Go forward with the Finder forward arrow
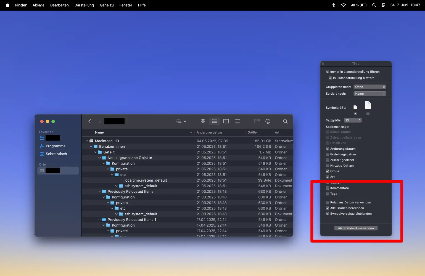Screen dimensions: 425x276 [x=100, y=121]
